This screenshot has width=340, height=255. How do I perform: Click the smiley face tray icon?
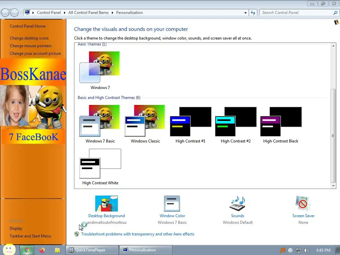291,250
